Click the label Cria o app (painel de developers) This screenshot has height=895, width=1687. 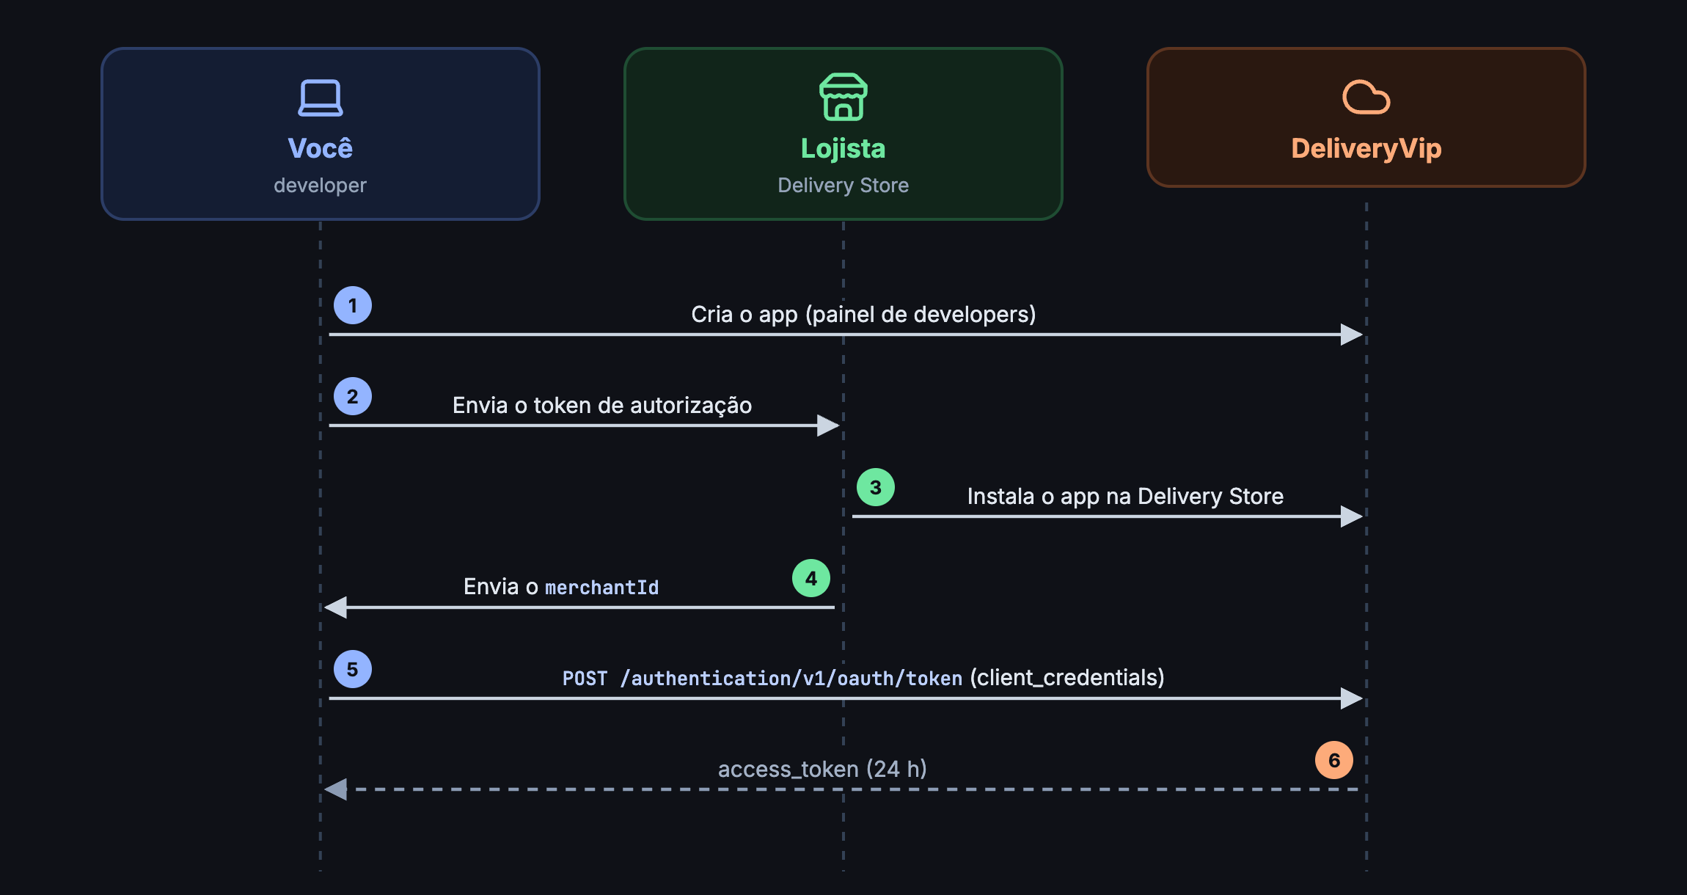click(x=863, y=314)
